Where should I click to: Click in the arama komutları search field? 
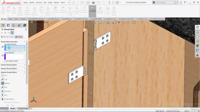(x=164, y=2)
